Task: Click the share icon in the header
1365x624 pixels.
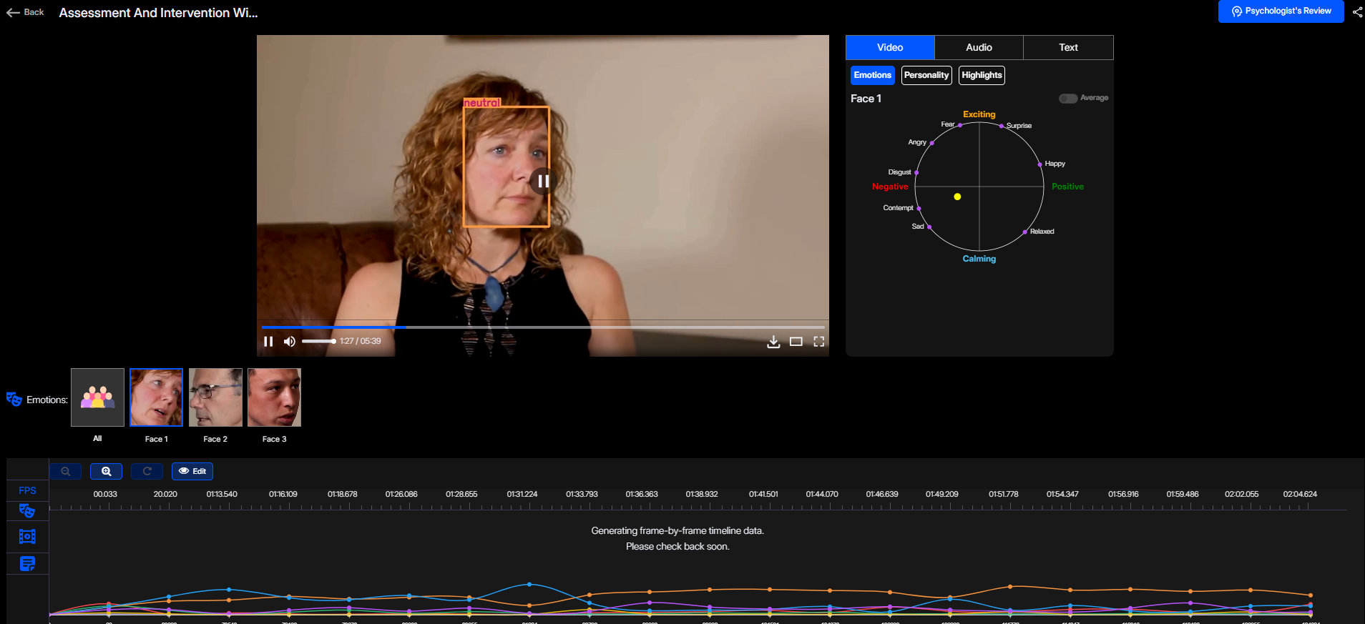Action: pyautogui.click(x=1357, y=12)
